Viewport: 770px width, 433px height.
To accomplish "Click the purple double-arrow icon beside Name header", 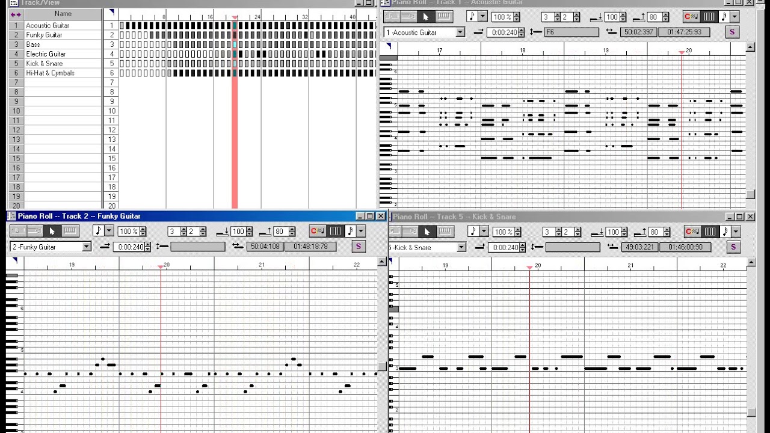I will [x=16, y=14].
